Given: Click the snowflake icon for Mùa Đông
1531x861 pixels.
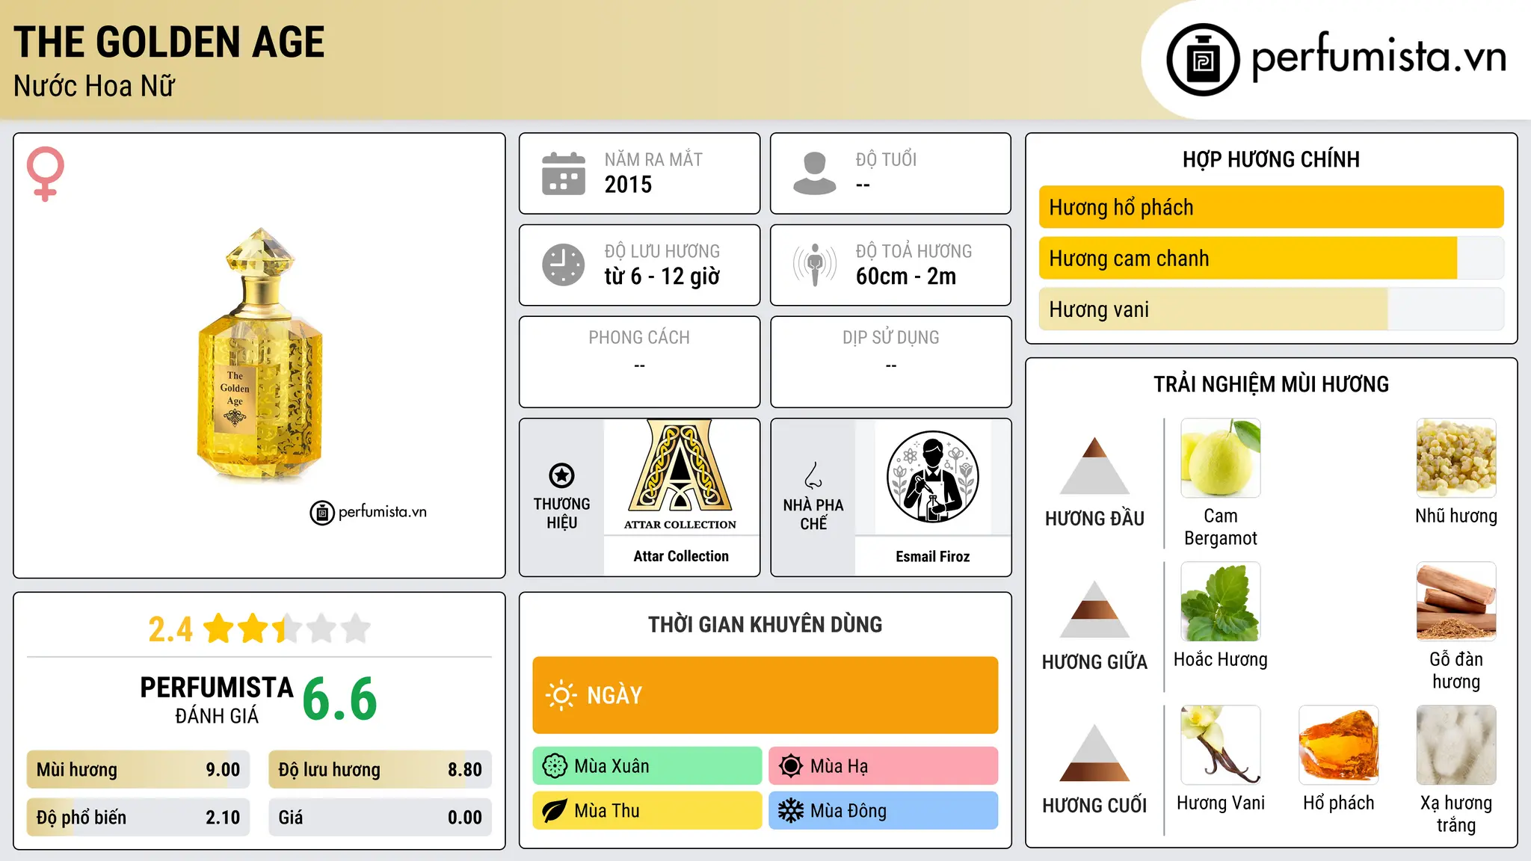Looking at the screenshot, I should coord(790,811).
